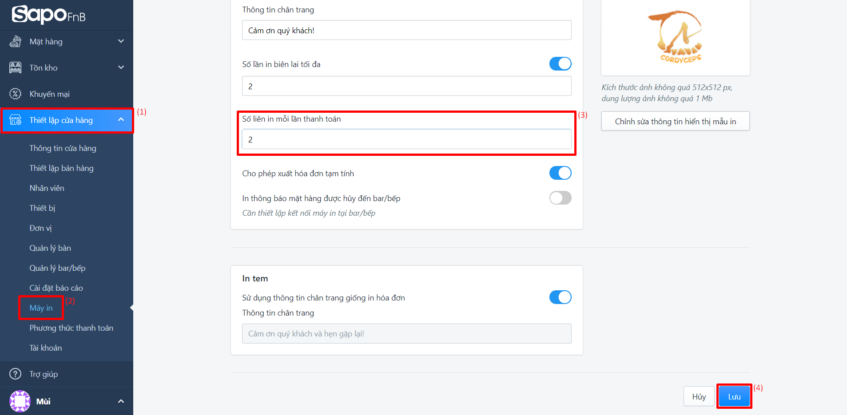Enable in thông báo hủy đến bar/bếp

(x=560, y=198)
